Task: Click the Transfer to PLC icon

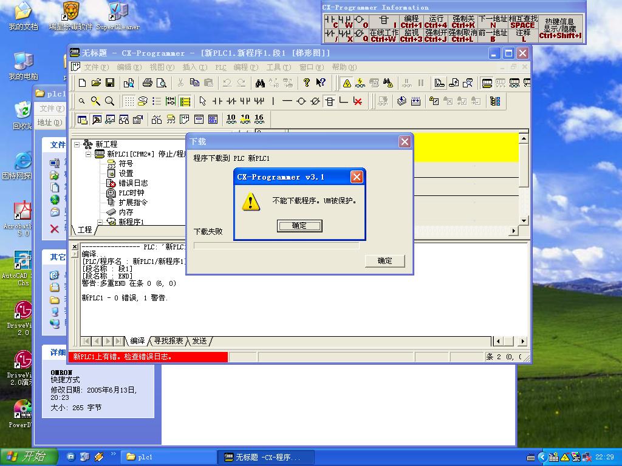Action: [x=439, y=83]
